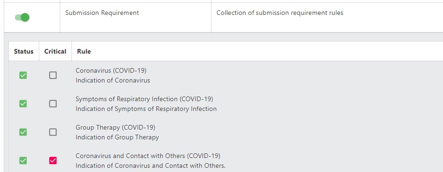
Task: Uncheck Status for Coronavirus and Contact with Others
Action: [x=23, y=161]
